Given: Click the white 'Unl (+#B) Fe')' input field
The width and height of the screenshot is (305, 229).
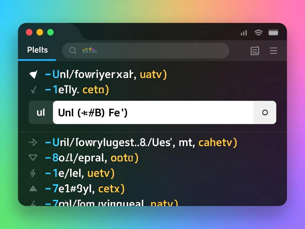Looking at the screenshot, I should 153,113.
